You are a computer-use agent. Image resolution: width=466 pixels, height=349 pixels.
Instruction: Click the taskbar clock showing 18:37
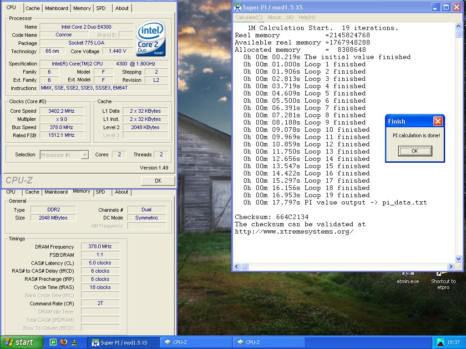point(453,343)
